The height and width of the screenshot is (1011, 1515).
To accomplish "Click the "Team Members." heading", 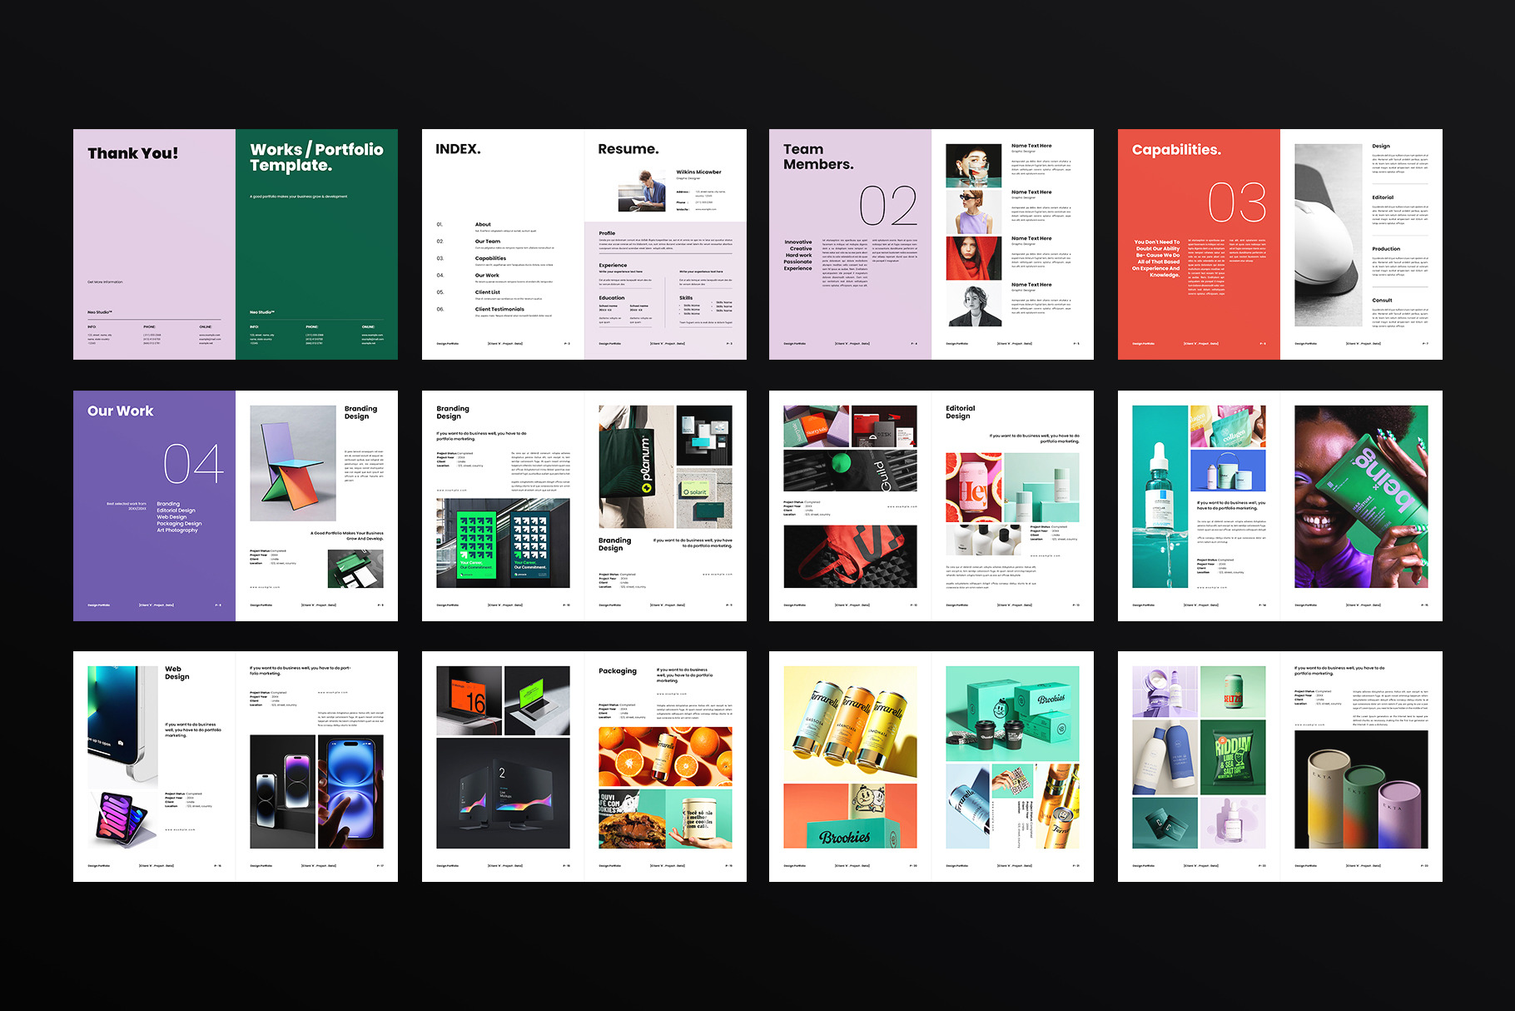I will tap(817, 157).
